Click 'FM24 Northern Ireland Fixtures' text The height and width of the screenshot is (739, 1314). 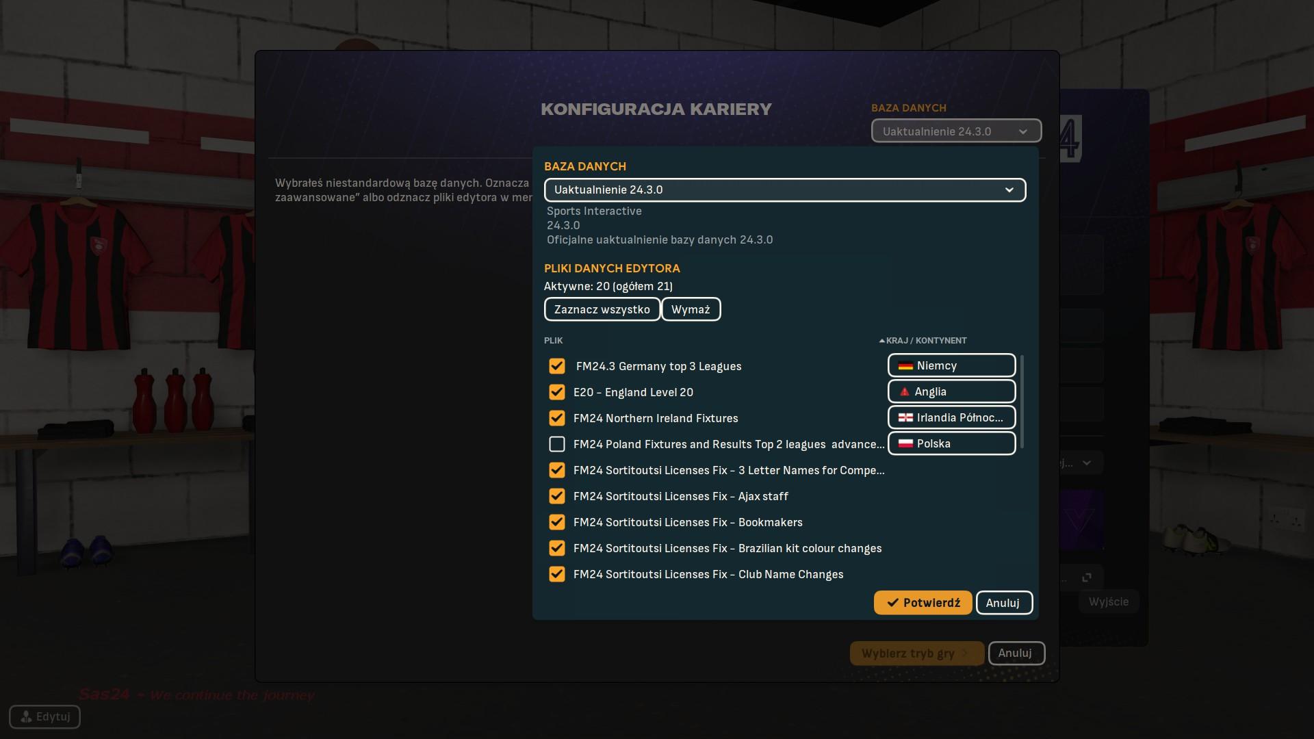656,419
